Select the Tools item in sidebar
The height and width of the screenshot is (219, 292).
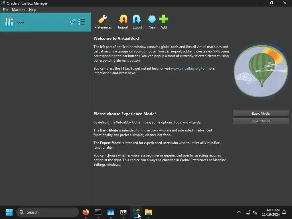(x=45, y=22)
